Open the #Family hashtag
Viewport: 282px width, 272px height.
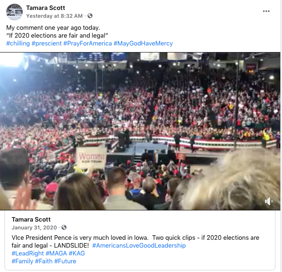coord(22,261)
